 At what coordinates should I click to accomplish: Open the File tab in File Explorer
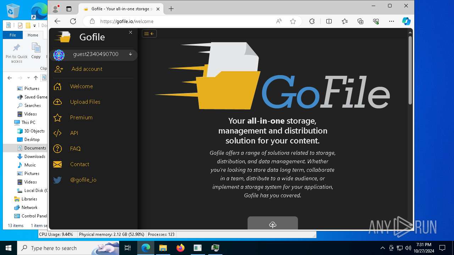pyautogui.click(x=13, y=35)
